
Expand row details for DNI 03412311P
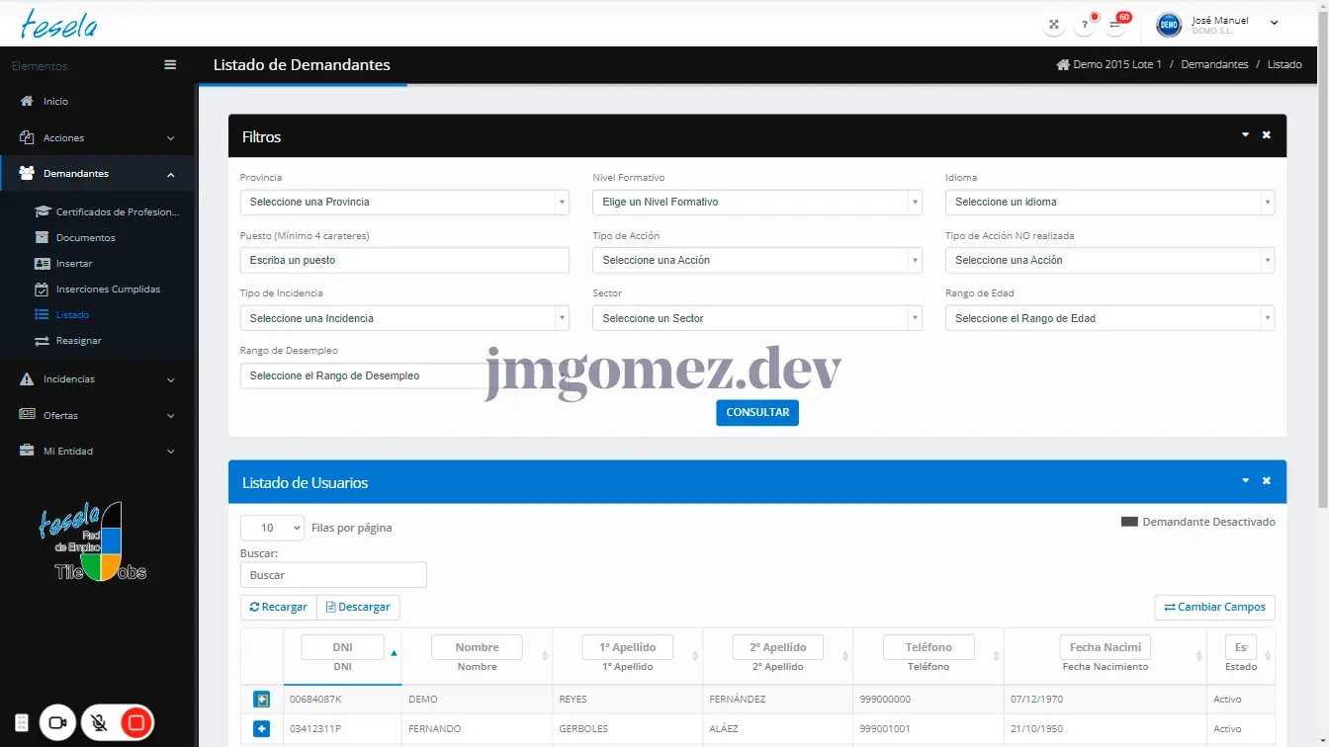261,729
